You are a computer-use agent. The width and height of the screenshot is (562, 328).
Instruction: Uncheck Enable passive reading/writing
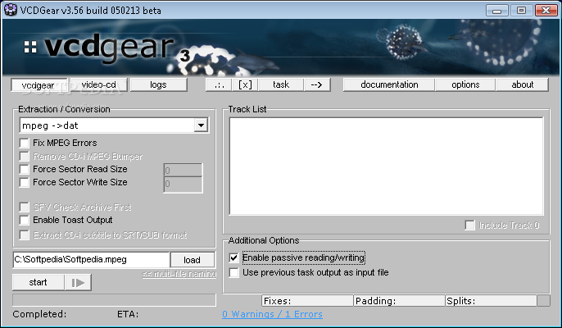233,257
